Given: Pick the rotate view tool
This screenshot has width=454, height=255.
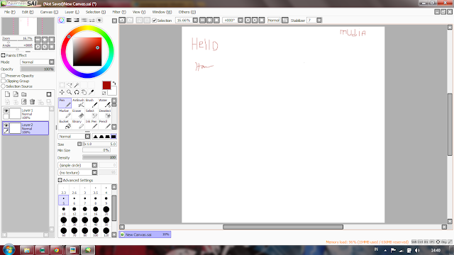Looking at the screenshot, I should coord(77,92).
